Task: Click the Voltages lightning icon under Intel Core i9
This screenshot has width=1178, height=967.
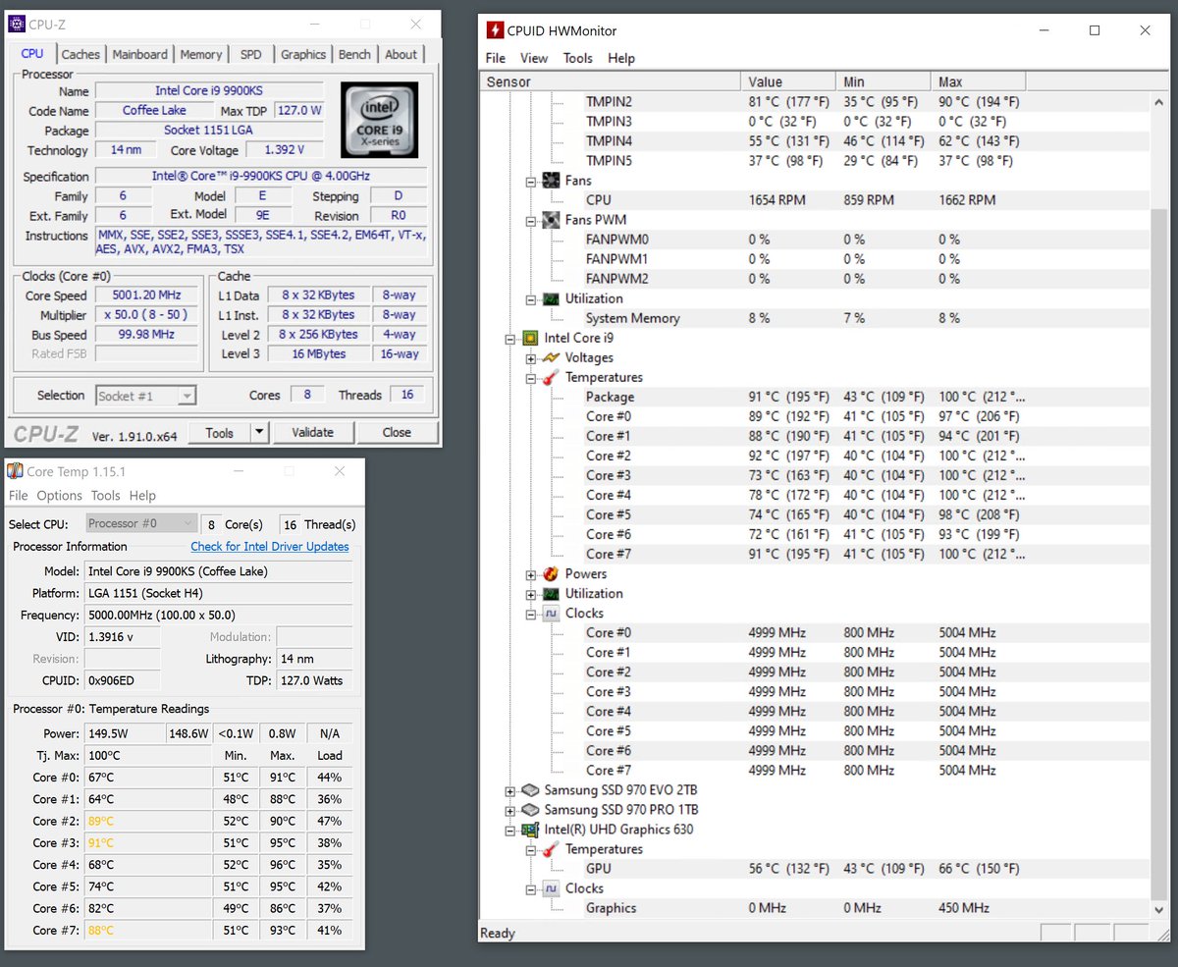Action: [551, 357]
